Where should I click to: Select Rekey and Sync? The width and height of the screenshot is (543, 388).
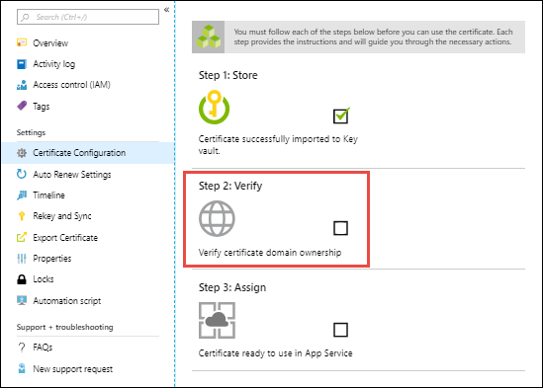(x=62, y=216)
